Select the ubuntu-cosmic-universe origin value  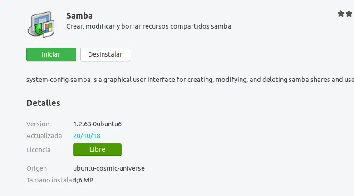(x=109, y=168)
